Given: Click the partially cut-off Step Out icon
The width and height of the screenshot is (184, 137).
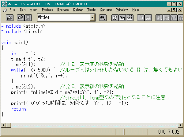Looking at the screenshot, I should (181, 18).
